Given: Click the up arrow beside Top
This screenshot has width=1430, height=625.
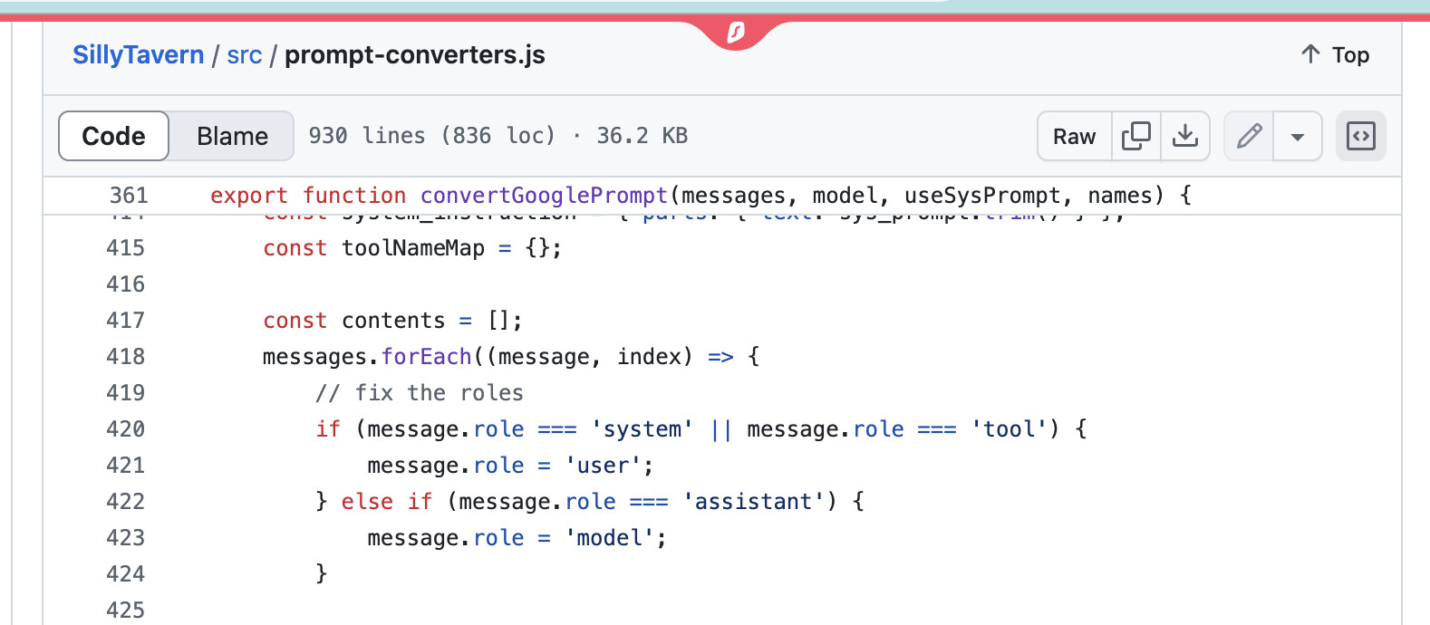Looking at the screenshot, I should [x=1310, y=54].
